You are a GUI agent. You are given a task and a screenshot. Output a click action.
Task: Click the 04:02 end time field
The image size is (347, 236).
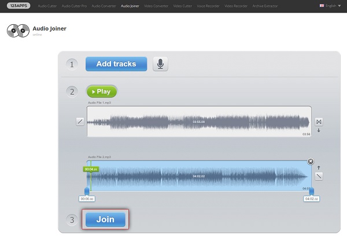tap(312, 198)
